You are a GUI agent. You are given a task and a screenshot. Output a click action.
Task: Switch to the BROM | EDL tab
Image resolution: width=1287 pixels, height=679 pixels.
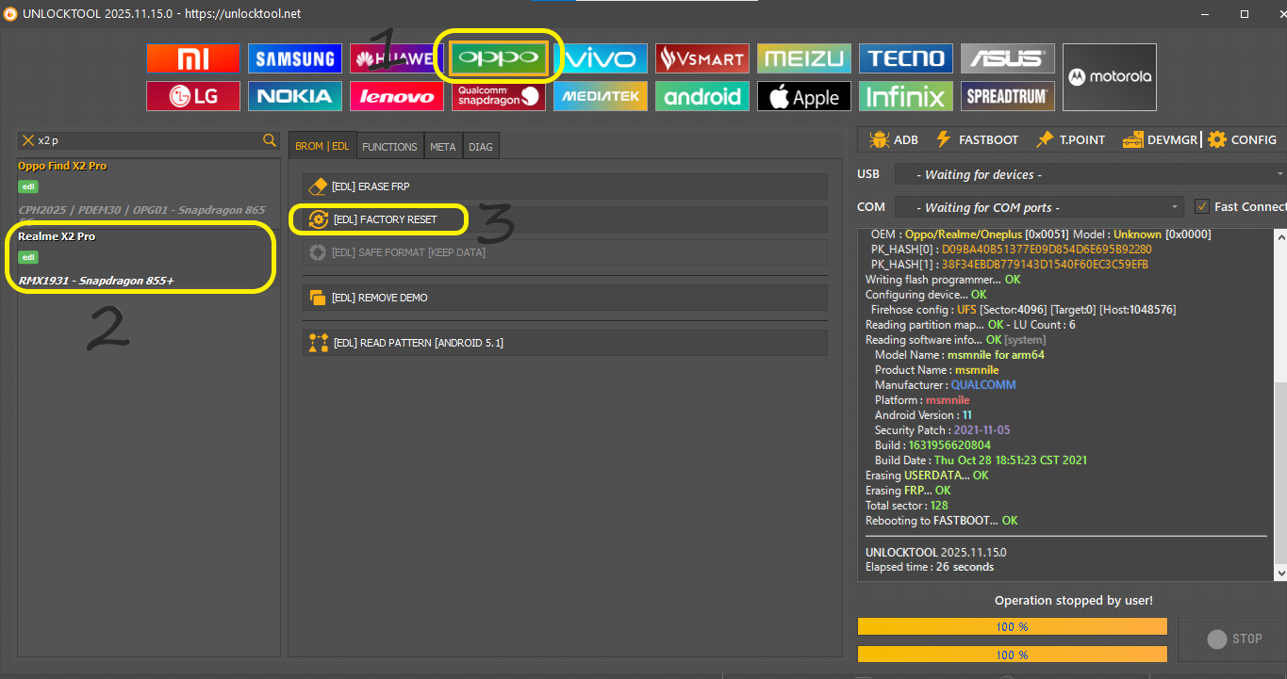[322, 146]
